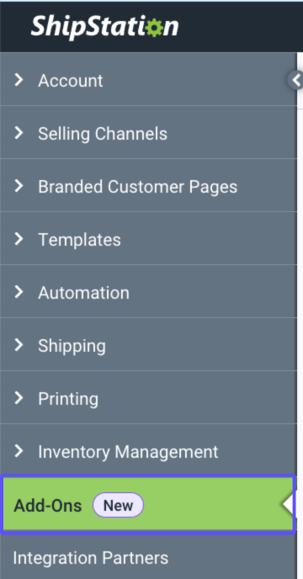Expand the Account chevron
This screenshot has width=303, height=579.
(19, 80)
